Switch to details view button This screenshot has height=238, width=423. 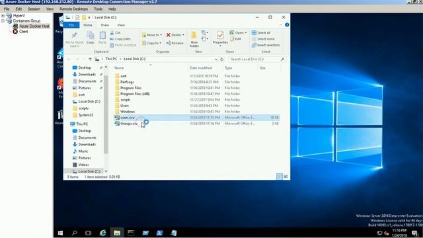280,177
